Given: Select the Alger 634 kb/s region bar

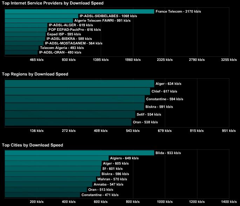Looking at the screenshot, I should tap(80, 84).
